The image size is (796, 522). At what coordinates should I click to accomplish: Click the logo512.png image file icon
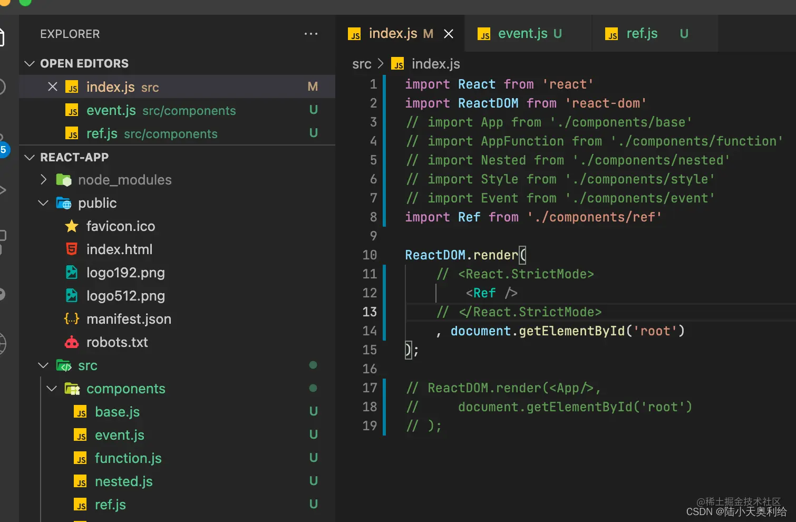72,296
